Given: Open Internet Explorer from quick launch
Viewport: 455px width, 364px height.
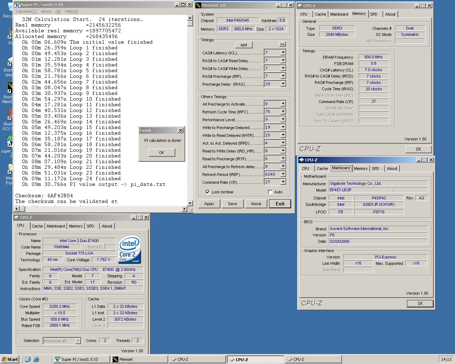Looking at the screenshot, I should [x=36, y=359].
